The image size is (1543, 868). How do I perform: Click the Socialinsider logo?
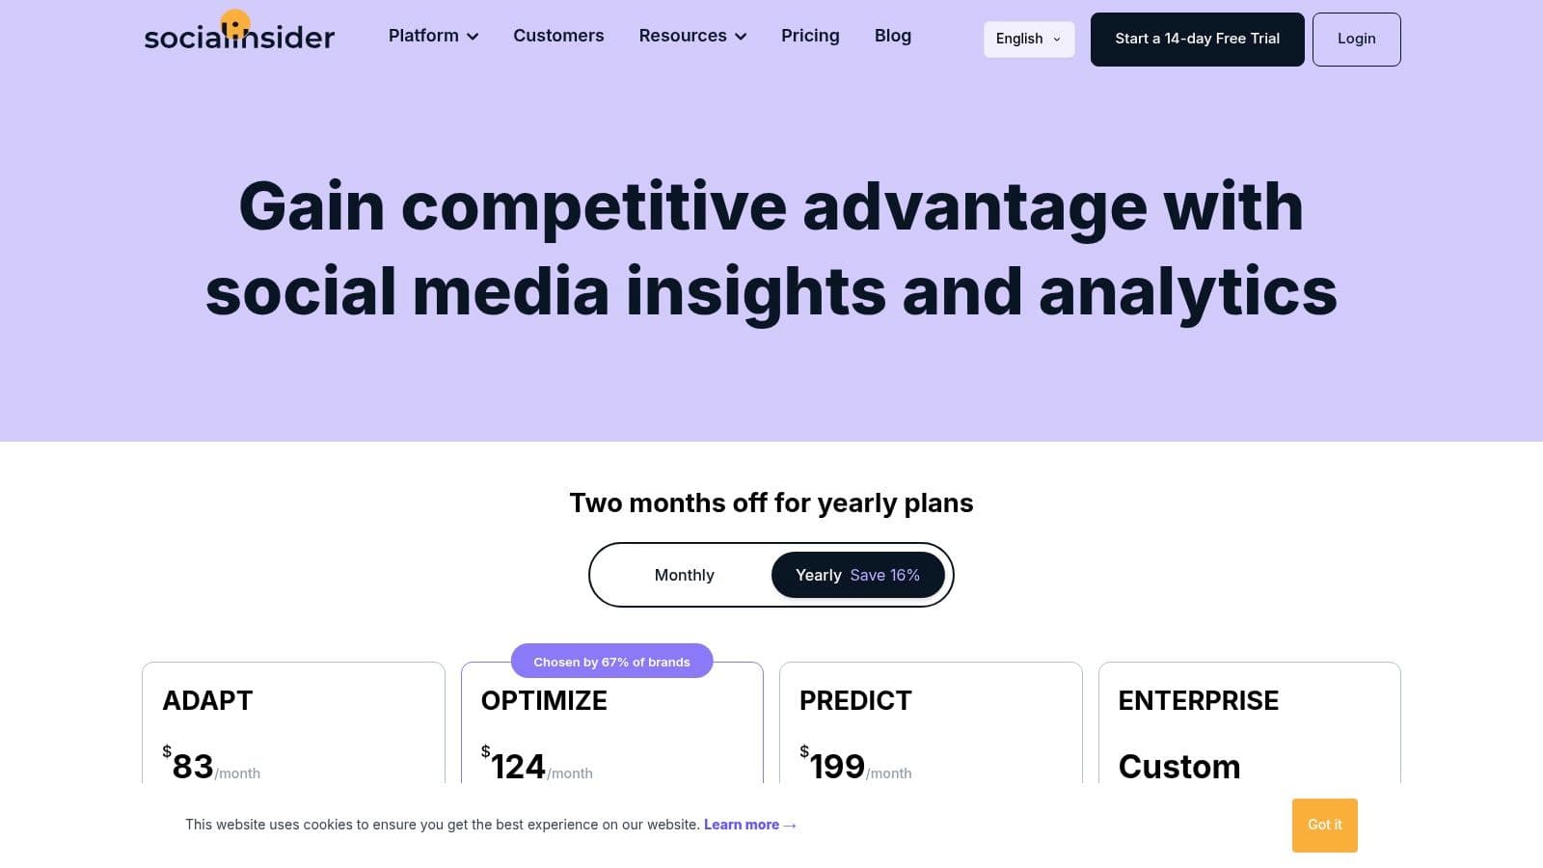point(239,36)
